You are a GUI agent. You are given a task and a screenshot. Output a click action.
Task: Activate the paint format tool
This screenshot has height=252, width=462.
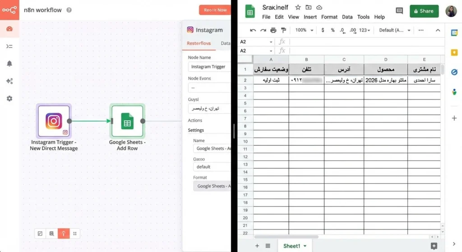pyautogui.click(x=283, y=30)
